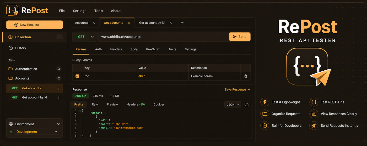Click the Built for Developers shield icon
This screenshot has width=367, height=146.
pos(265,125)
